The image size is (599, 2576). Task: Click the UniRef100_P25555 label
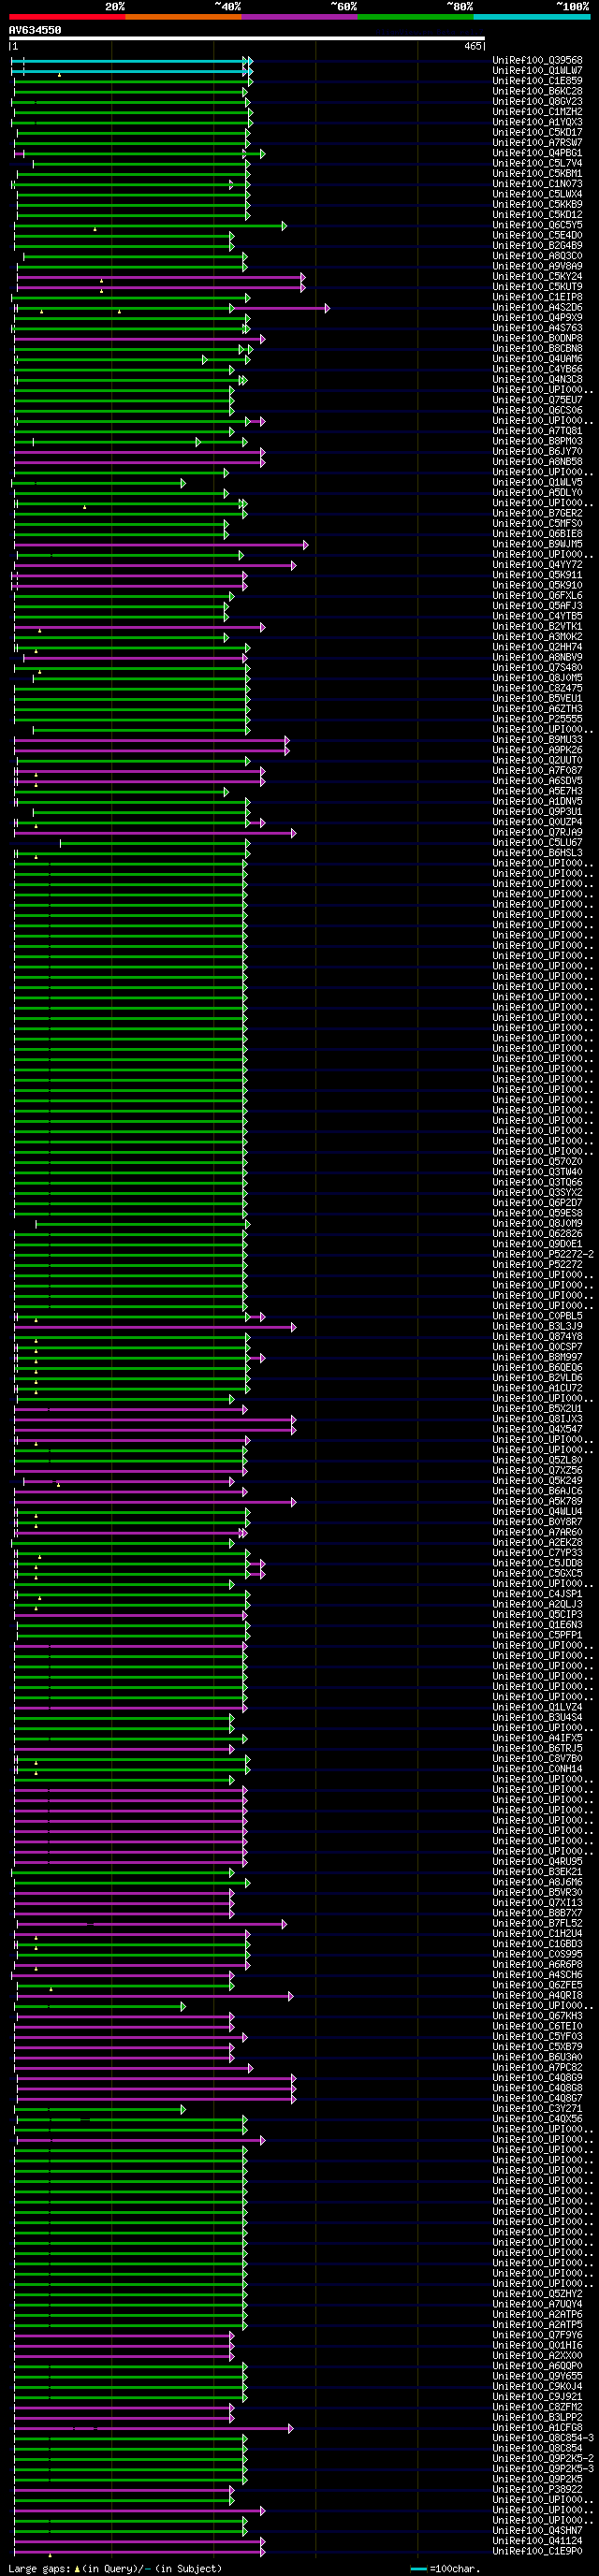point(537,719)
